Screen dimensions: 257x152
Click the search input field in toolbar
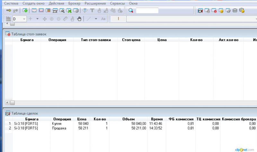(x=147, y=11)
